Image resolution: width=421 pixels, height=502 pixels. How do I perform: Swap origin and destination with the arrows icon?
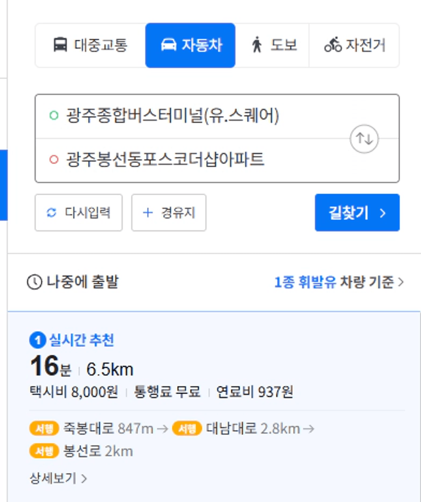364,139
